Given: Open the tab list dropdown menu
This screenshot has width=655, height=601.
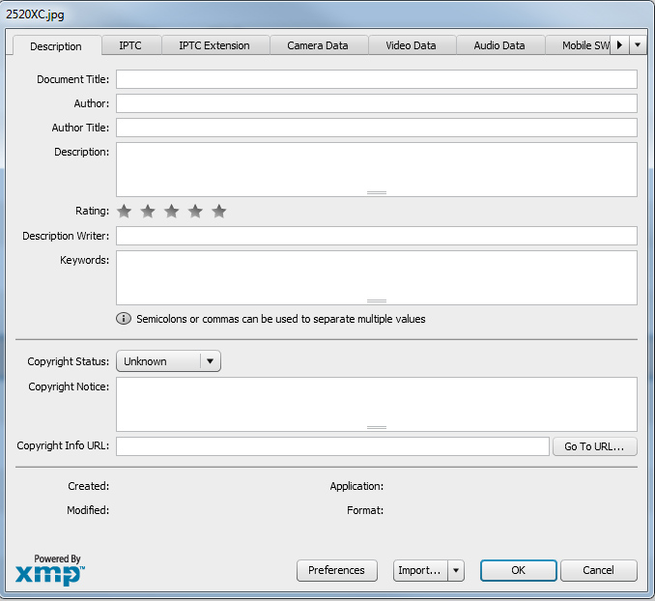Looking at the screenshot, I should [x=639, y=45].
